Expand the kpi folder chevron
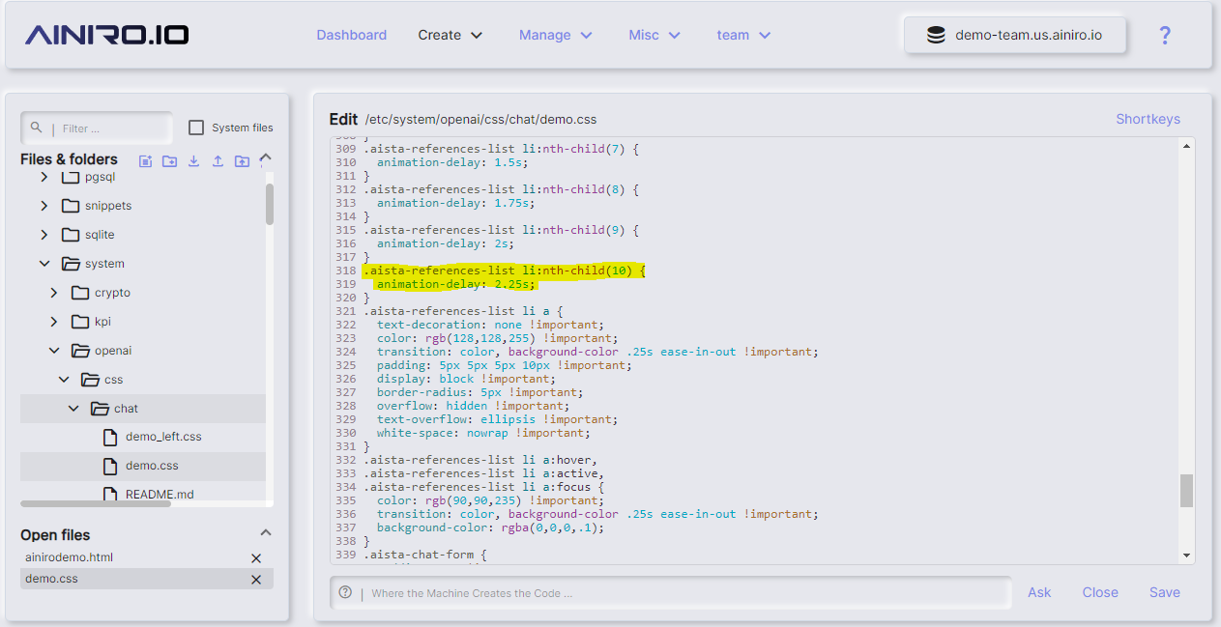This screenshot has height=627, width=1221. 54,322
